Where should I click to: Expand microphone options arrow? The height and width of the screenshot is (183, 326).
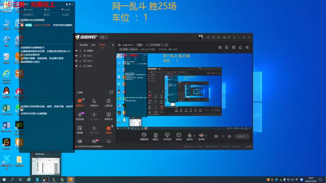click(194, 136)
